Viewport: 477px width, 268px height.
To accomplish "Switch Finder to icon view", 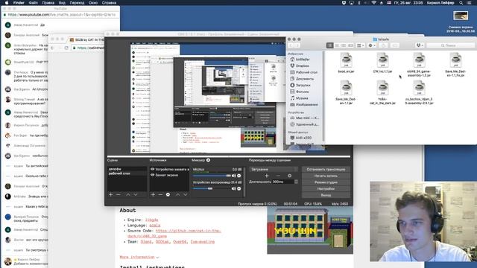I will coord(329,45).
